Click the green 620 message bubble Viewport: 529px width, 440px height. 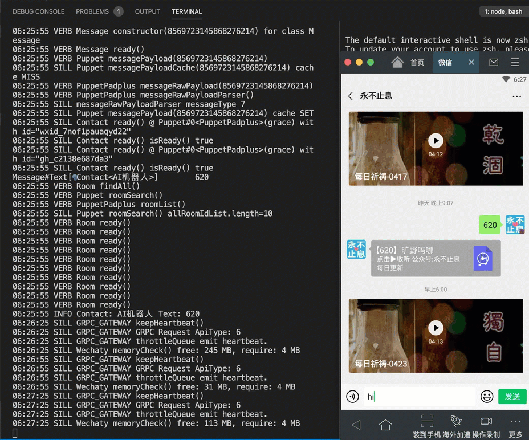(490, 225)
